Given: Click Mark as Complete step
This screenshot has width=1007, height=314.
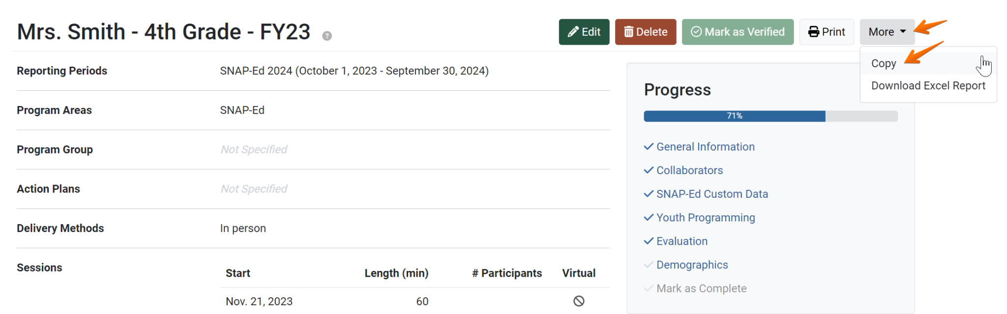Looking at the screenshot, I should click(x=701, y=288).
